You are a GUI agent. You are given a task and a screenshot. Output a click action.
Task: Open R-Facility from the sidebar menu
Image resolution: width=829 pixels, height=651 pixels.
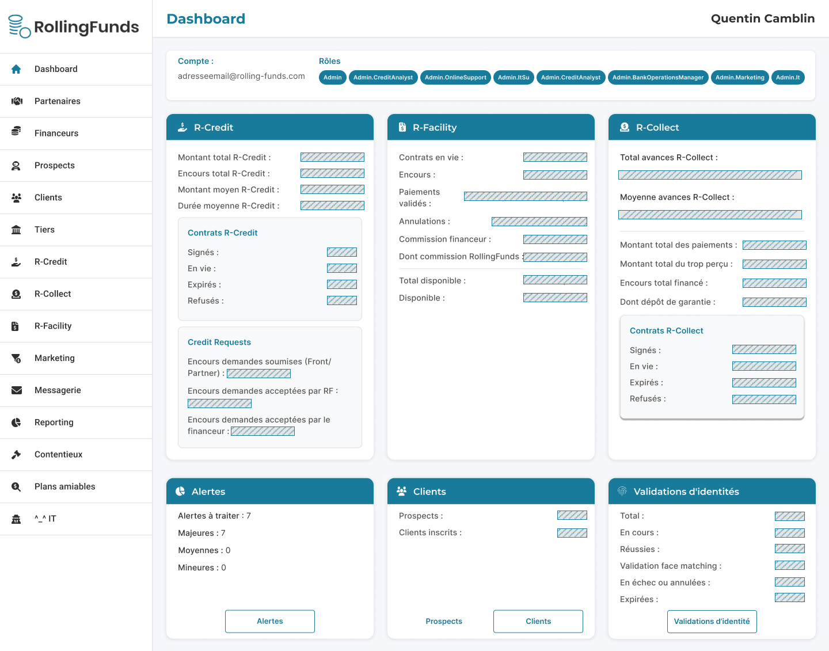tap(76, 326)
